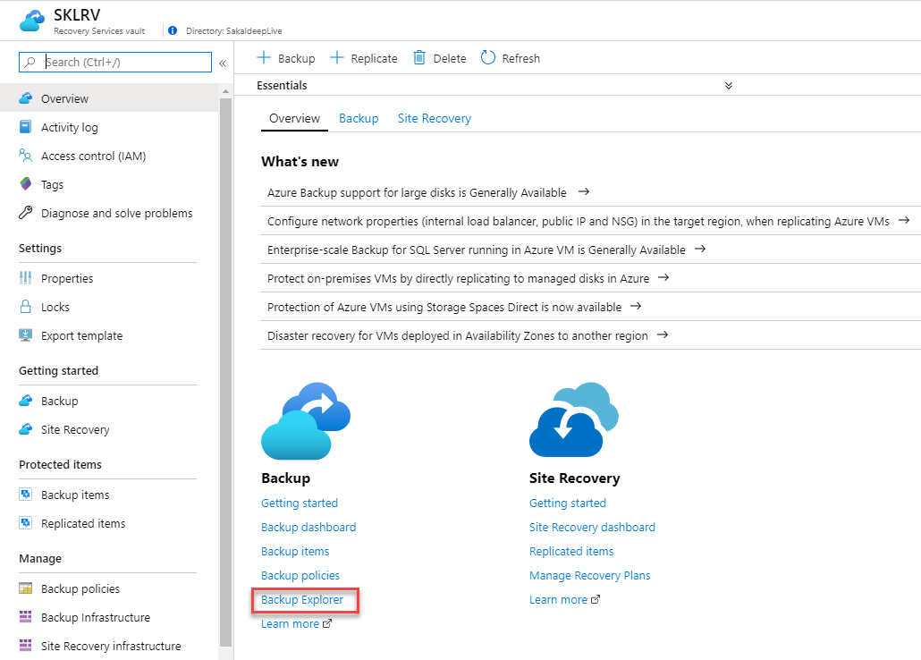Click the directory info icon
Viewport: 921px width, 660px height.
172,30
